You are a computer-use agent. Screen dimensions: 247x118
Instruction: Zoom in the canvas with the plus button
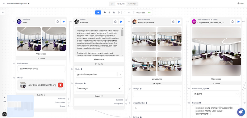4,97
